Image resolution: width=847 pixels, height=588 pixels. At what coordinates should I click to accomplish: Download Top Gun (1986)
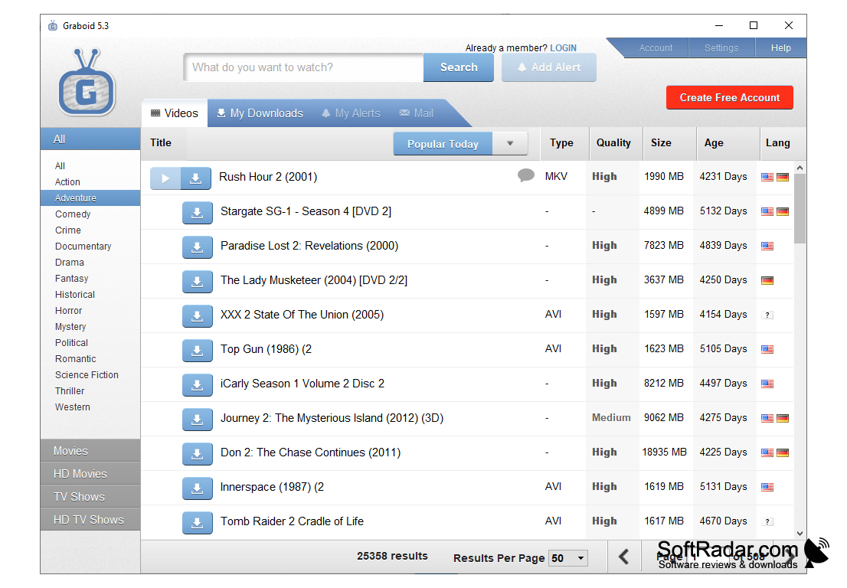point(198,350)
